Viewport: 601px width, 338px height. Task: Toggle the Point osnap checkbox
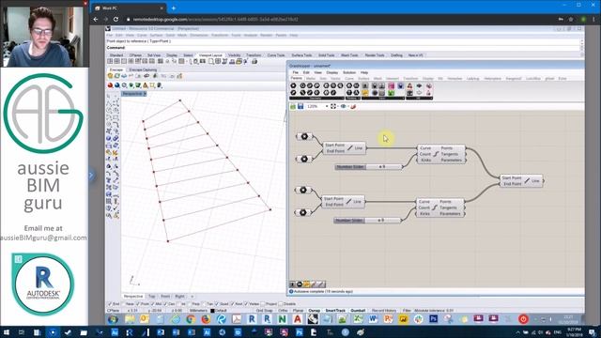(138, 304)
